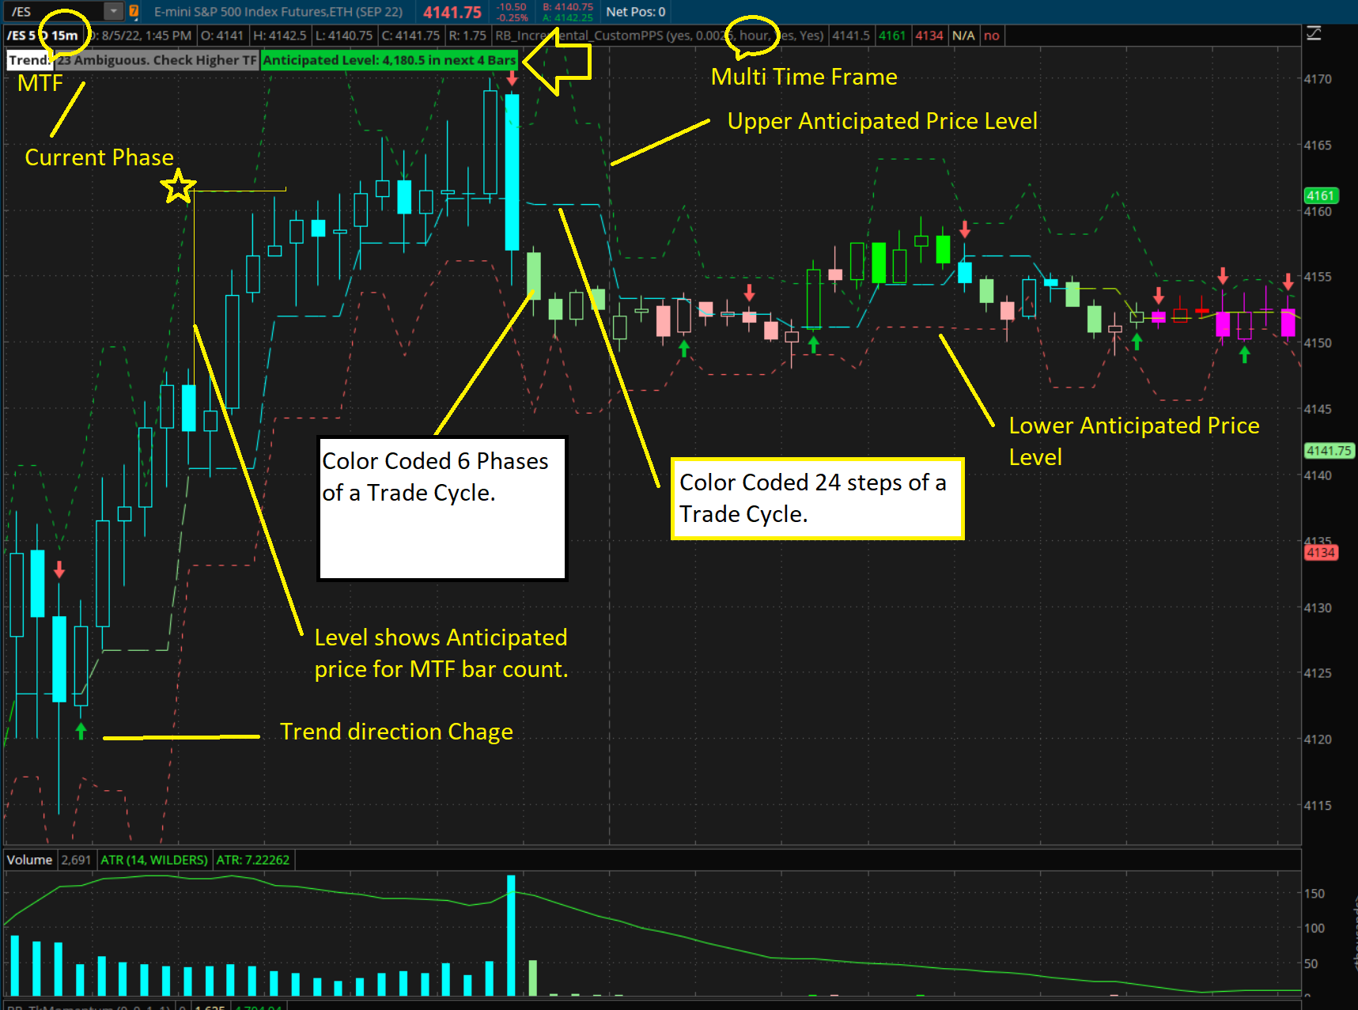Click the green up arrow at bottom-left candle
The height and width of the screenshot is (1010, 1358).
81,731
